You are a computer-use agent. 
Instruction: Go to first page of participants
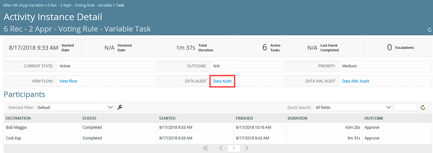[205, 148]
